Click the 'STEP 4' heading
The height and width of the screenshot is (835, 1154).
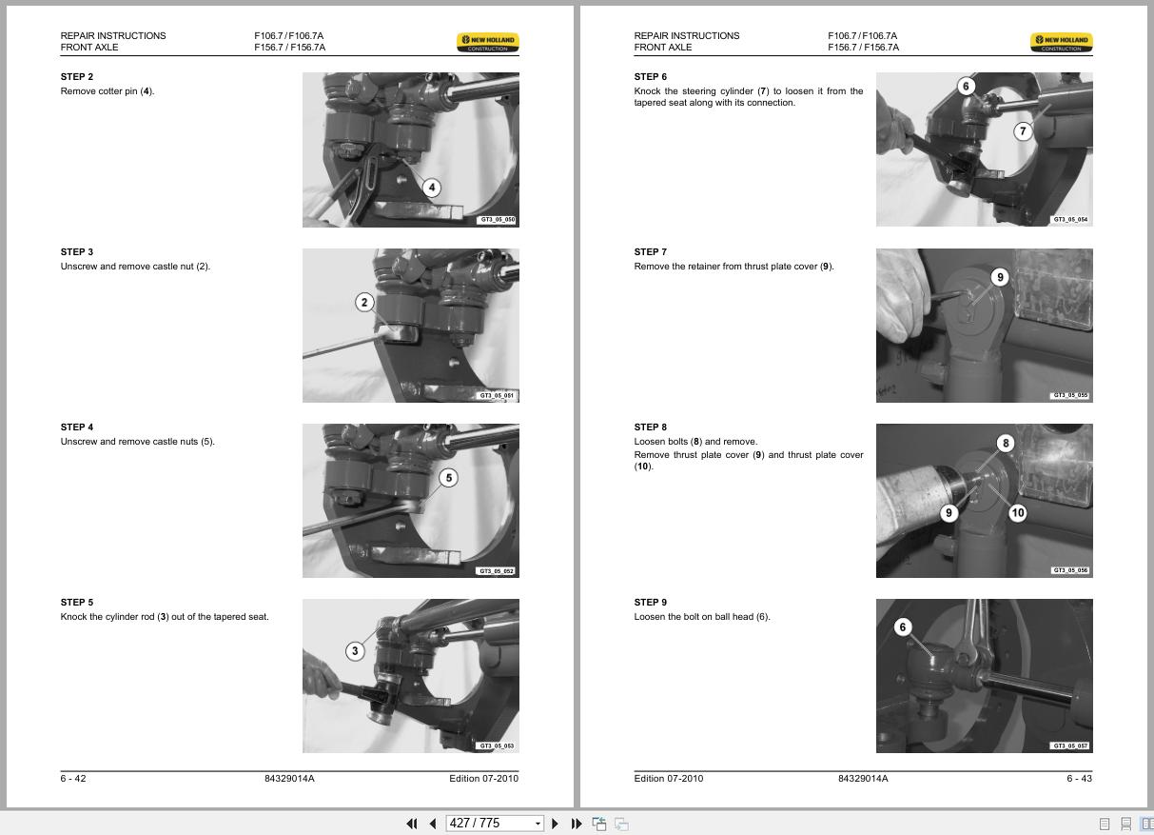click(77, 427)
